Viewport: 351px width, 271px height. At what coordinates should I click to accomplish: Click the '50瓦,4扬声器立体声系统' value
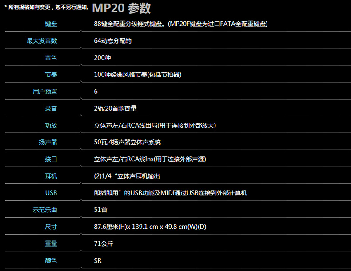tap(128, 142)
